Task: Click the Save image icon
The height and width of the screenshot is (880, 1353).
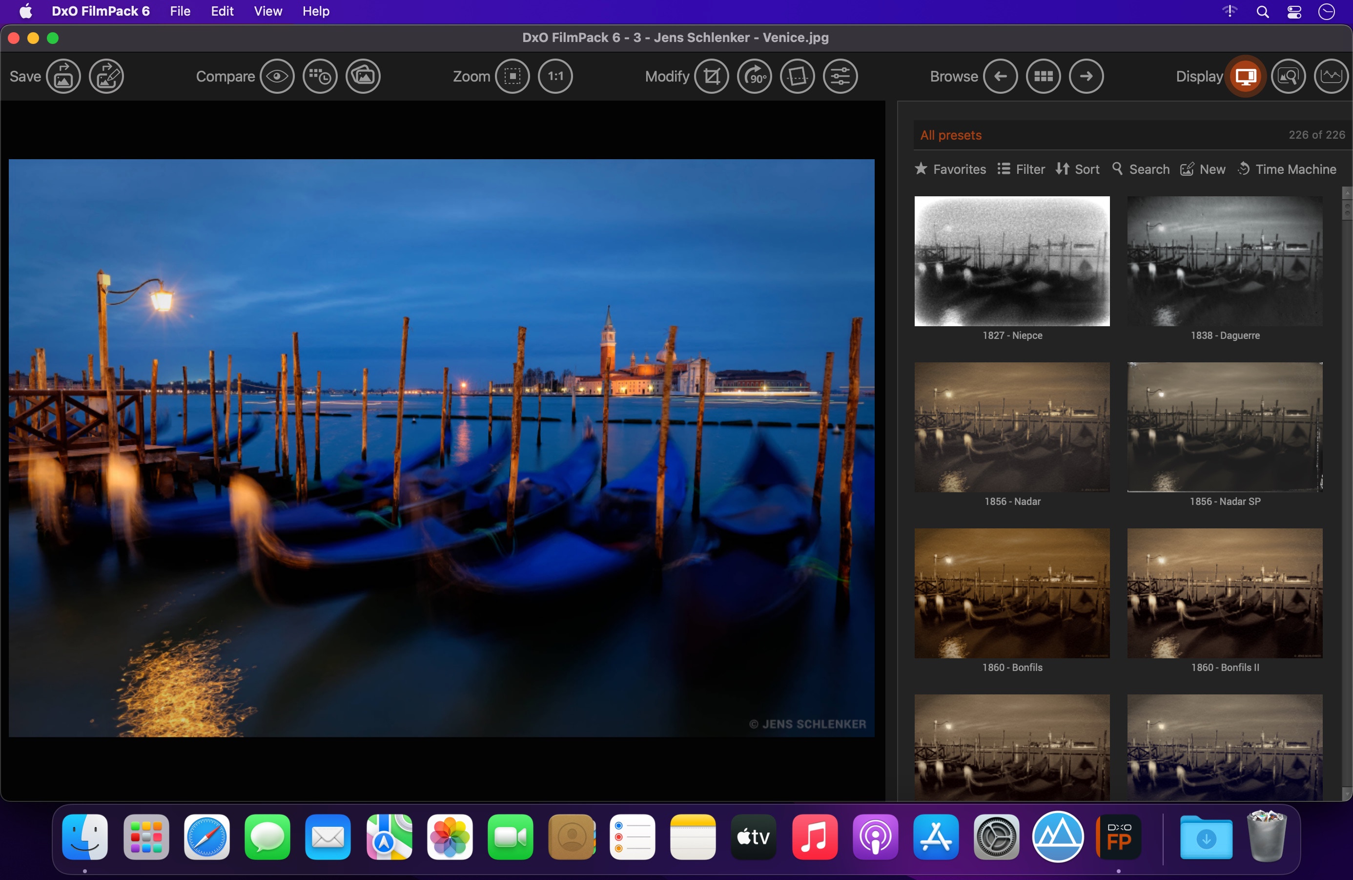Action: point(63,76)
